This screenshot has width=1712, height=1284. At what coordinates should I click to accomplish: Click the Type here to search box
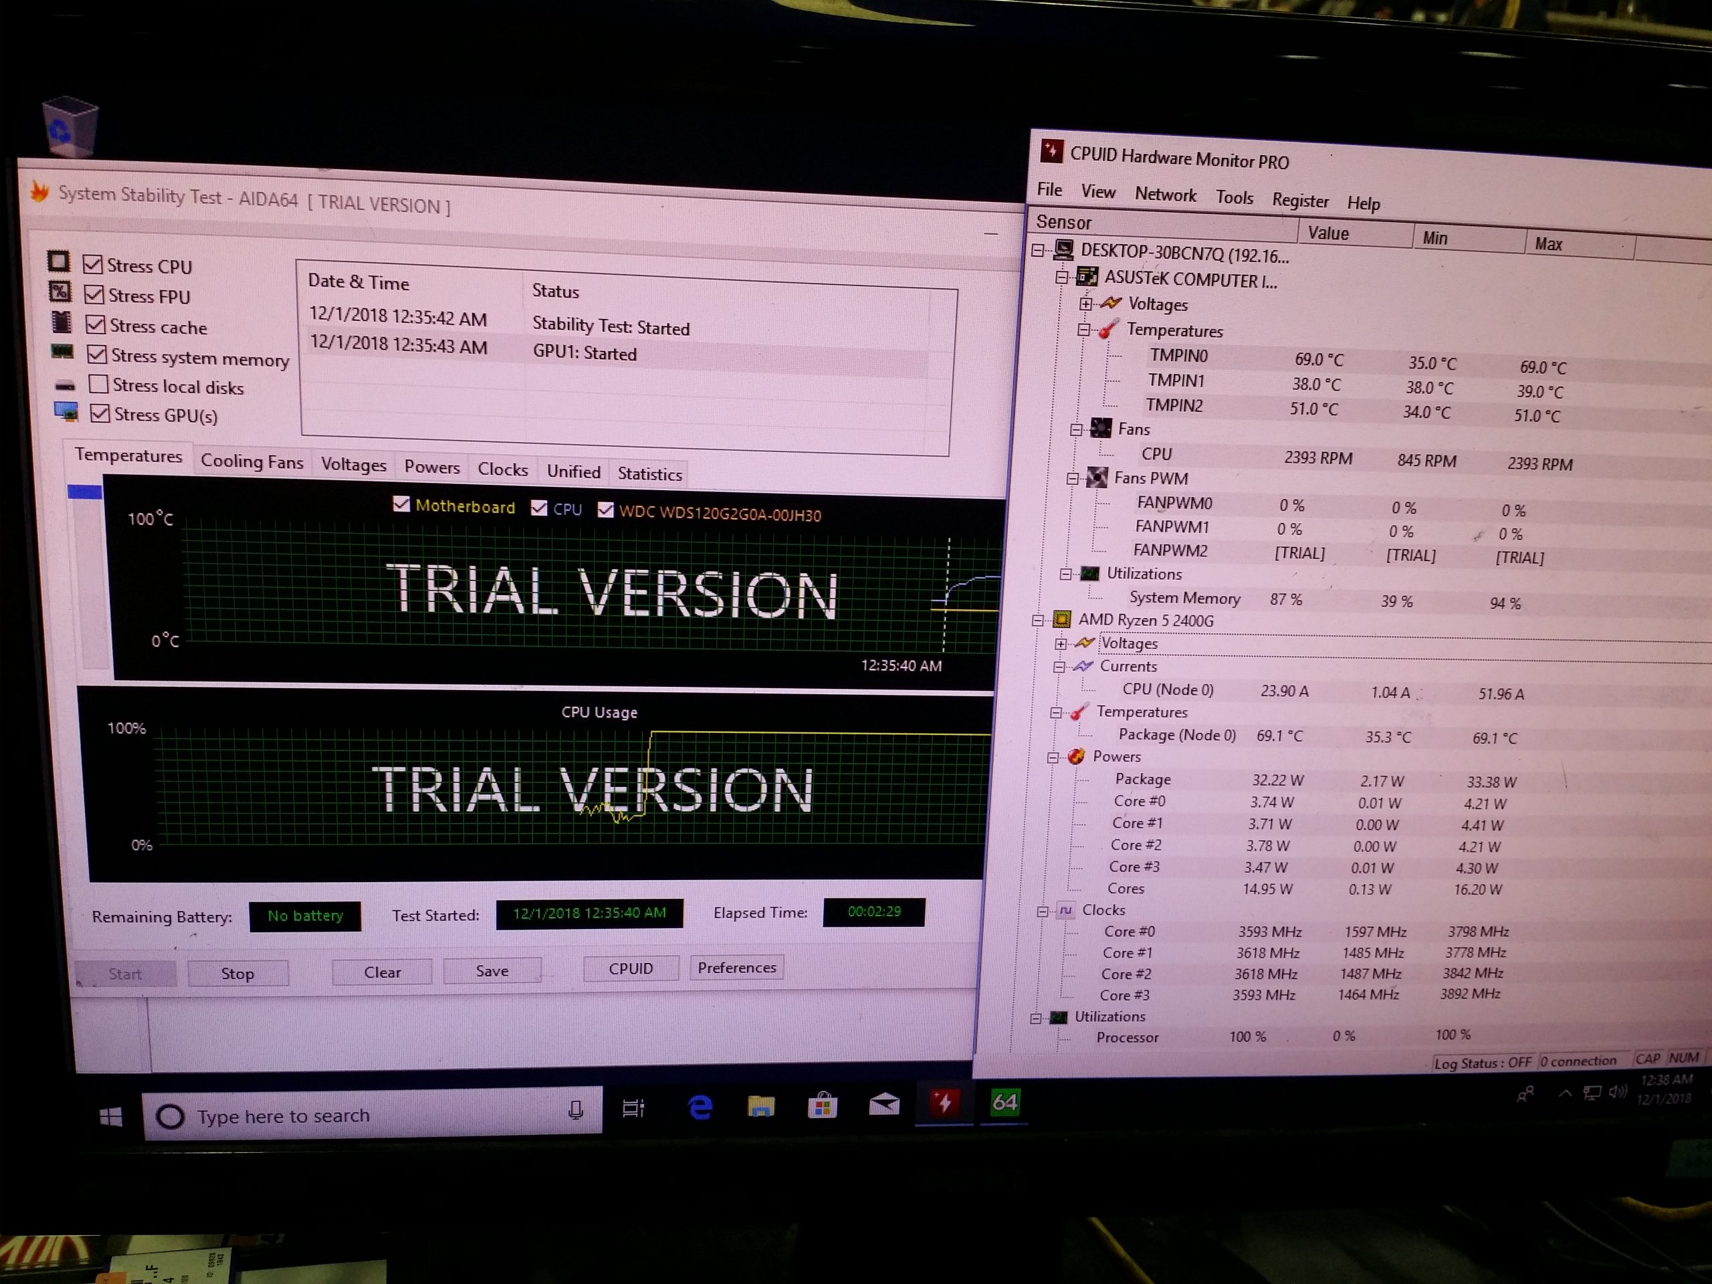point(372,1115)
